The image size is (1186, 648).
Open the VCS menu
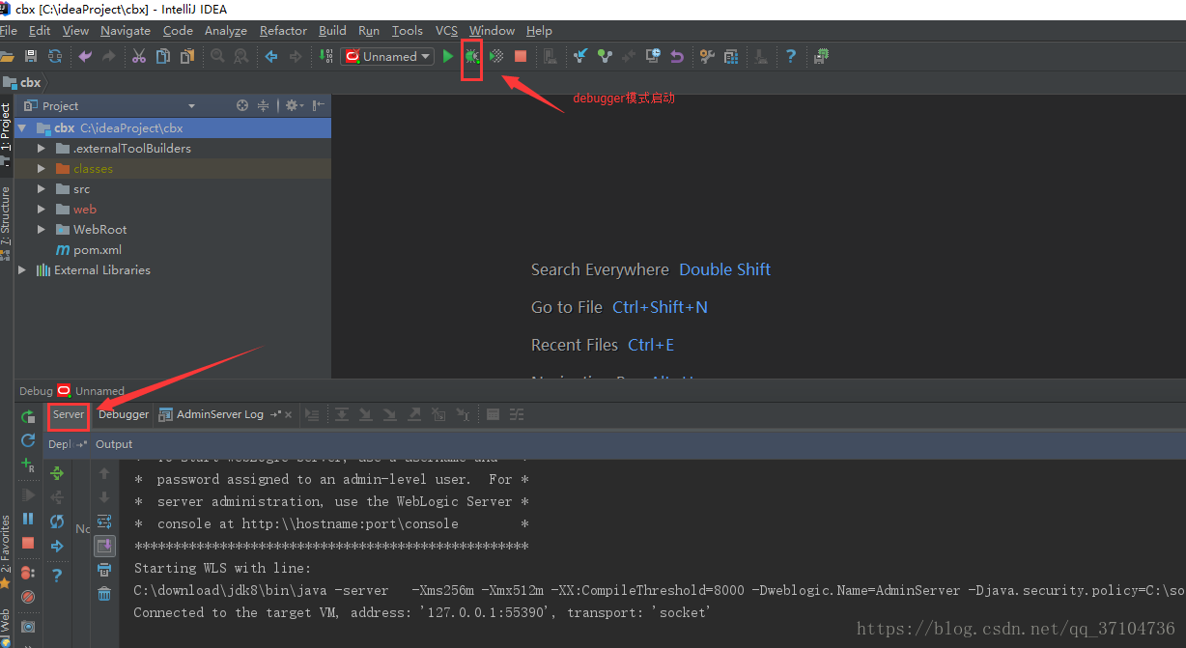click(x=446, y=30)
